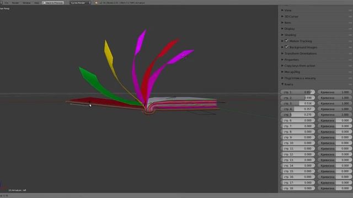The image size is (353, 198).
Task: Click Кривизна slider beside стр. 5
Action: coord(335,115)
